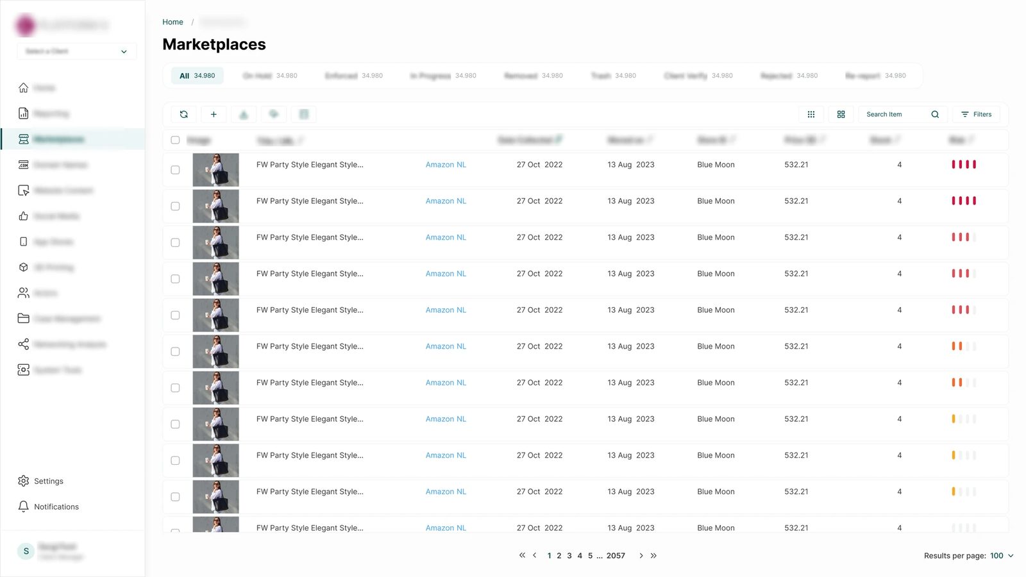This screenshot has width=1026, height=577.
Task: Open Domain Names via the .COM icon
Action: click(24, 165)
